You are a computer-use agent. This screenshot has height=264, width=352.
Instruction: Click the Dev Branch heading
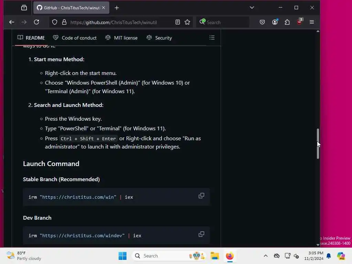click(x=37, y=218)
